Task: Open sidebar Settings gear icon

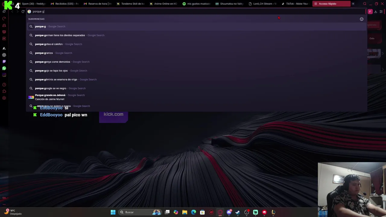Action: (4, 98)
